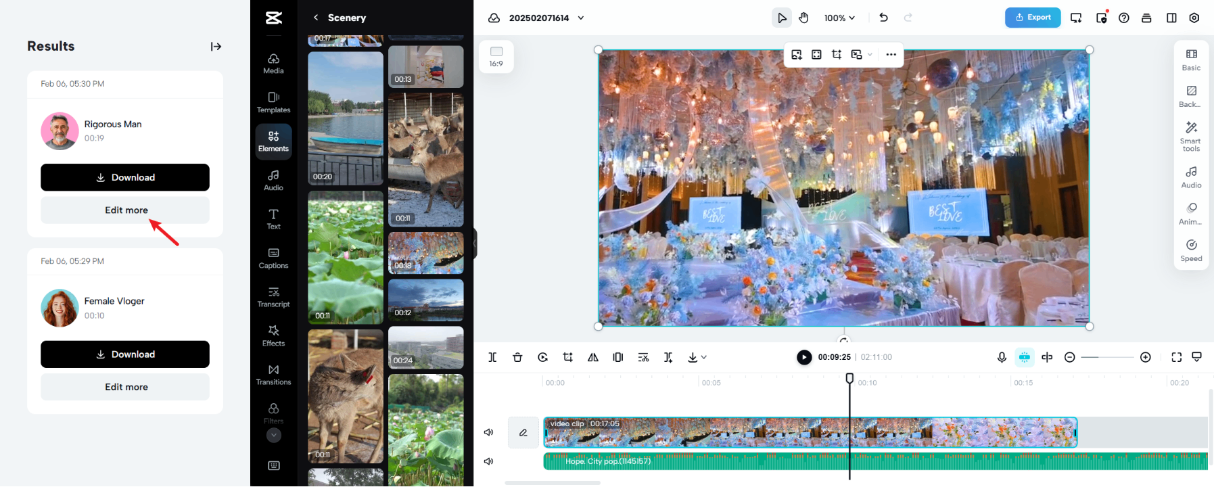1214x487 pixels.
Task: Mute the video clip track
Action: (489, 432)
